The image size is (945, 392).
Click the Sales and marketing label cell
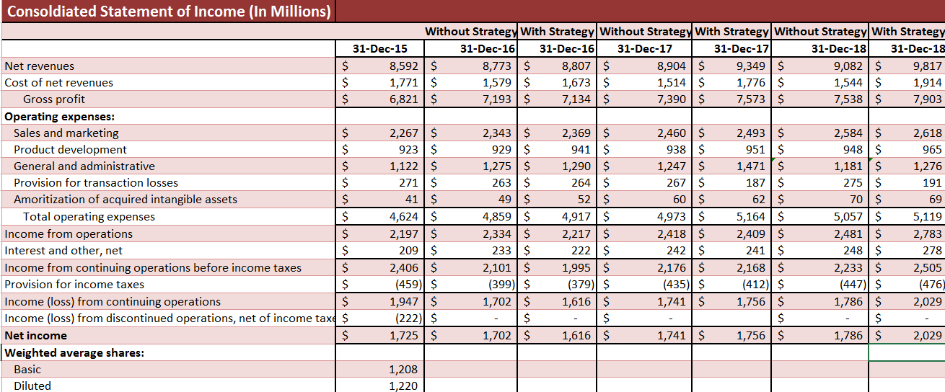66,133
